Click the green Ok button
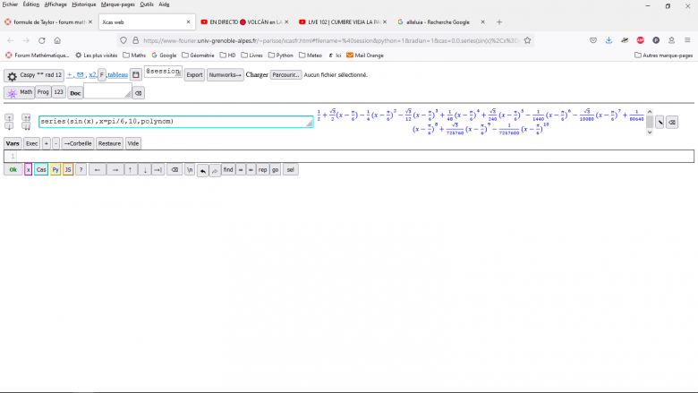Screen dimensions: 698x393 click(x=13, y=170)
